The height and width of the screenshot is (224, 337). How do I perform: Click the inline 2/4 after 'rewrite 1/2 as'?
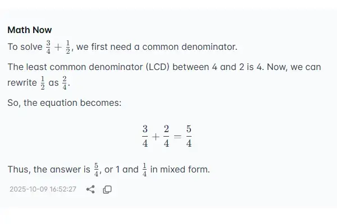point(63,83)
